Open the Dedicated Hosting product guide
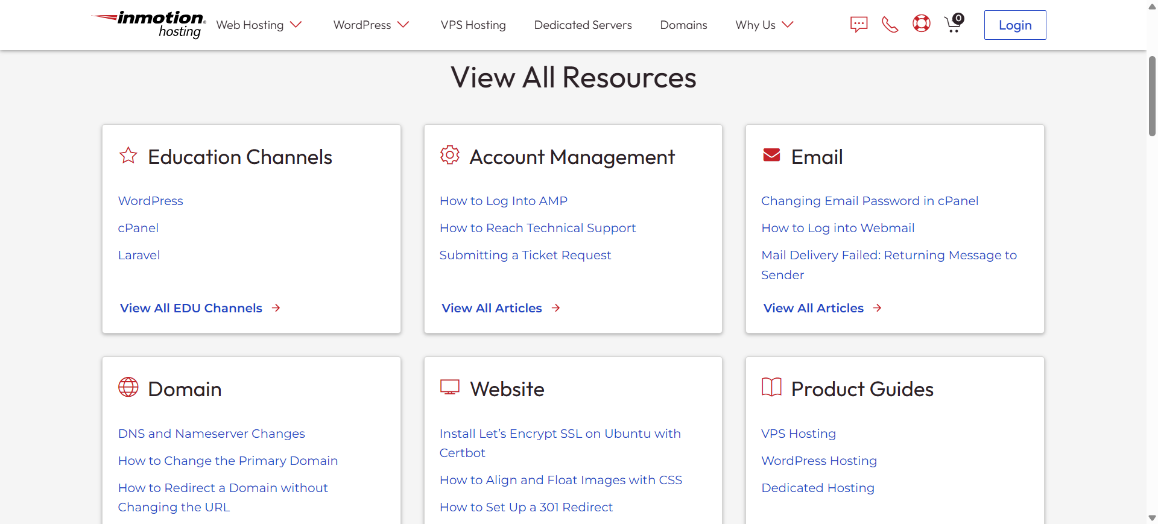The image size is (1158, 524). pos(818,488)
